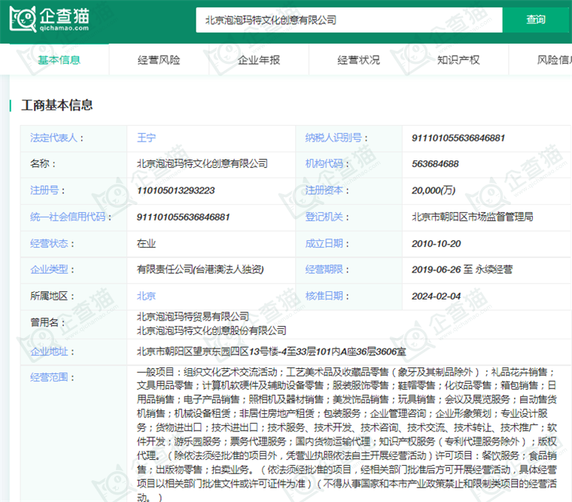The width and height of the screenshot is (572, 502).
Task: Click the Qichamao cat logo icon
Action: click(x=23, y=19)
